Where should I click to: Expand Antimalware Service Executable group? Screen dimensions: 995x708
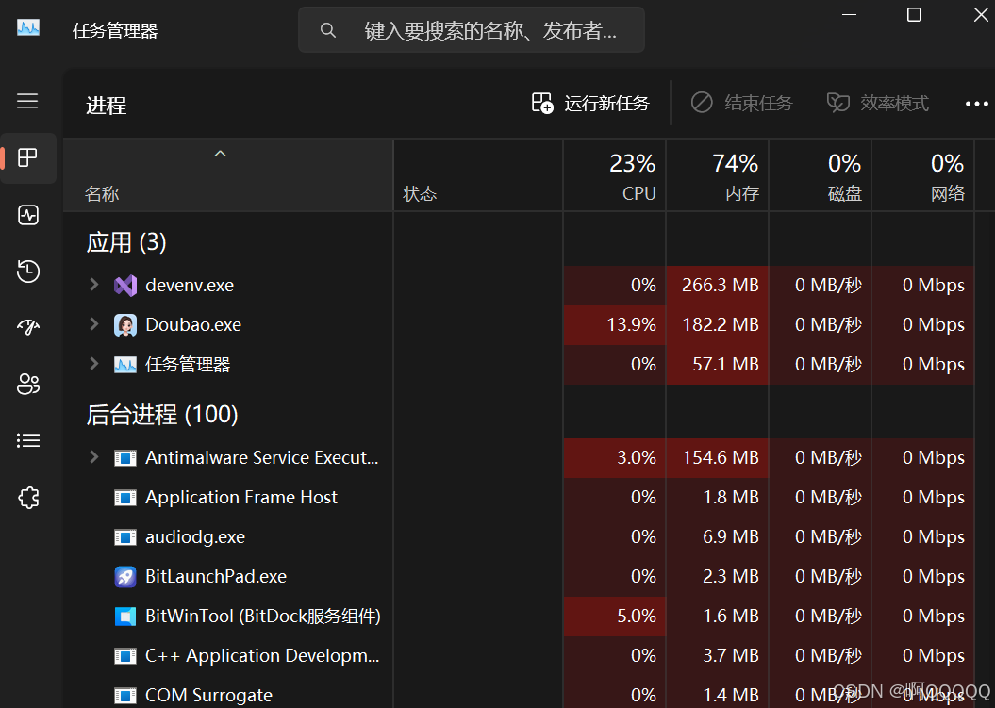point(93,457)
